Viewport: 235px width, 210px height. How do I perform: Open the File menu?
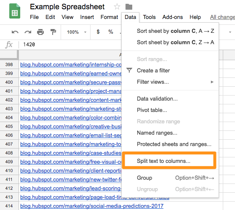point(34,17)
